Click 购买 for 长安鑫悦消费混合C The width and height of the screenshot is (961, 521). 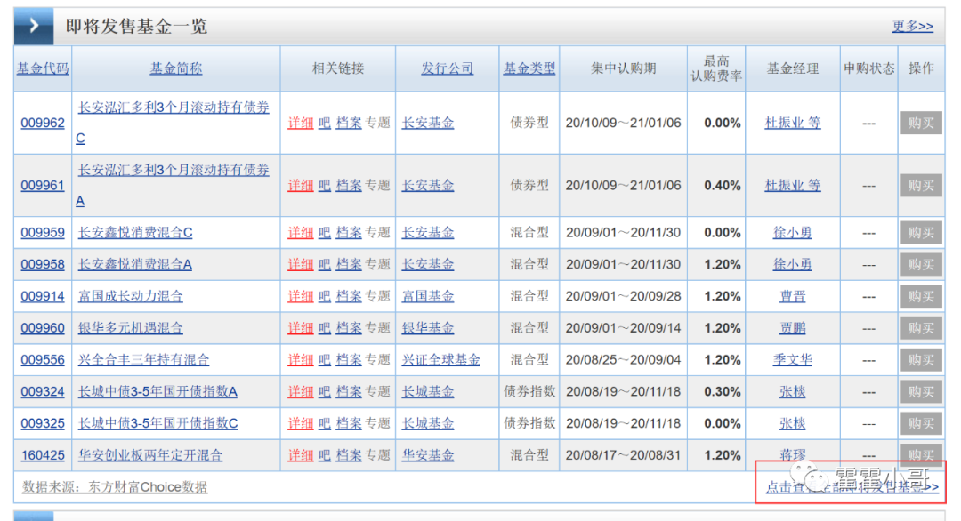coord(921,233)
